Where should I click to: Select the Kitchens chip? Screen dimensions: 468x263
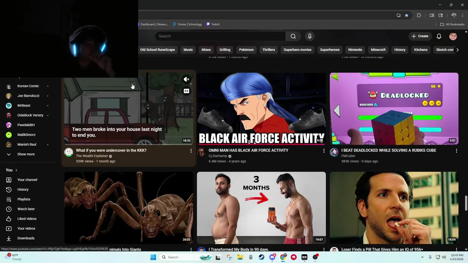pos(421,50)
